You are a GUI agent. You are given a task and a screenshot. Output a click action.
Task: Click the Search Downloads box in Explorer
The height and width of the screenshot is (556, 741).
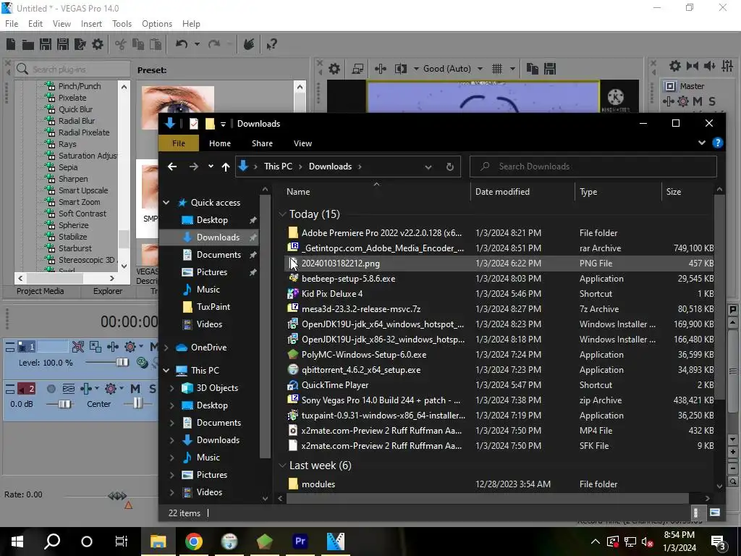pyautogui.click(x=593, y=167)
